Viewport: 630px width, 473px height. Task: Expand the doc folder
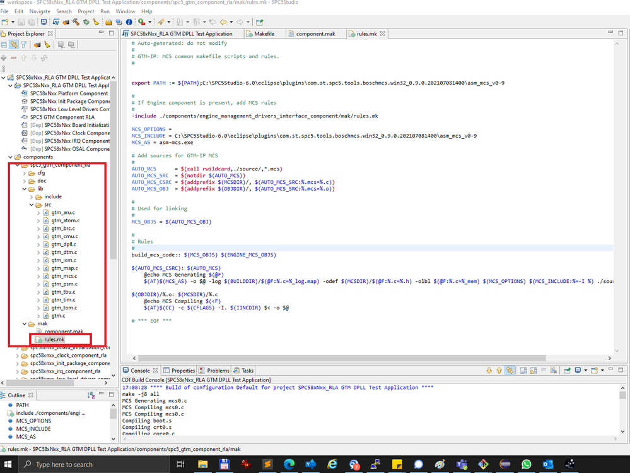pyautogui.click(x=25, y=181)
